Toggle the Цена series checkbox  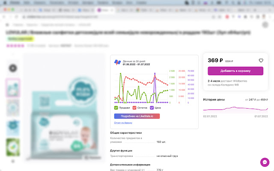(152, 108)
